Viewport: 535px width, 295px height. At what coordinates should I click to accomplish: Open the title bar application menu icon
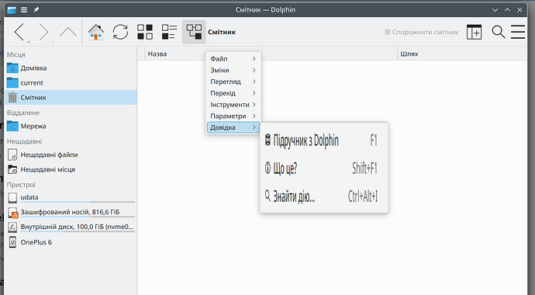(x=24, y=10)
